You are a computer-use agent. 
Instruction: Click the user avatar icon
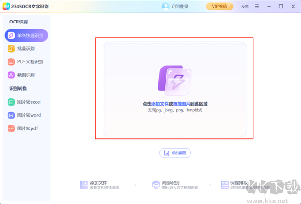pos(165,6)
